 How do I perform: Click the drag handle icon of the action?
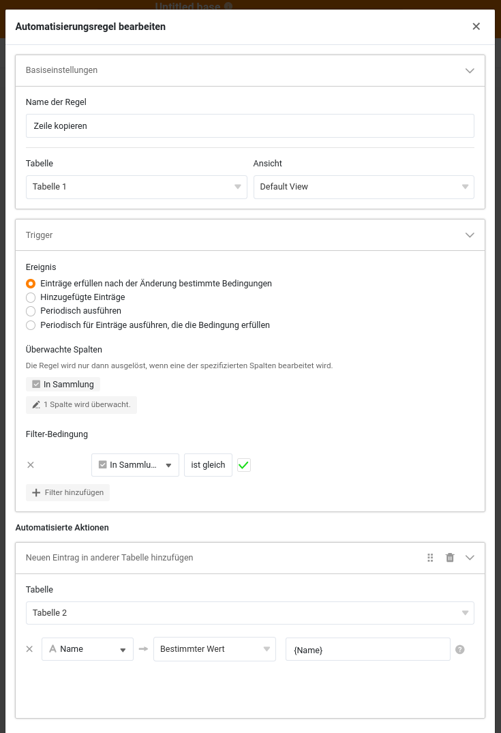(430, 558)
